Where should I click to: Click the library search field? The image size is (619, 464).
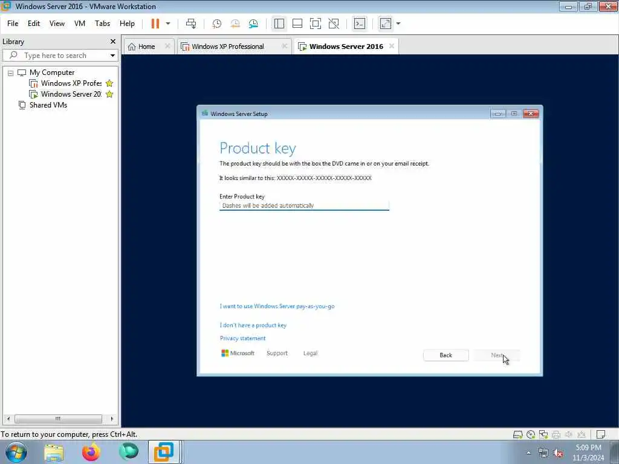(59, 55)
